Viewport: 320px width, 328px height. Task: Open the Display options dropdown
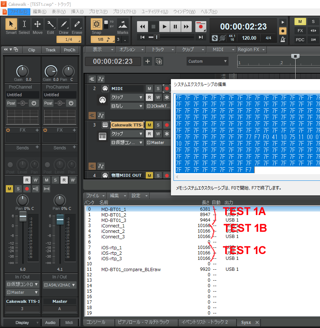click(x=22, y=323)
